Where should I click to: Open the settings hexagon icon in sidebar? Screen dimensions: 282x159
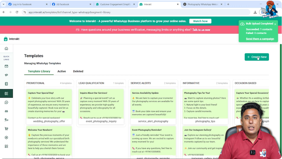pyautogui.click(x=6, y=137)
